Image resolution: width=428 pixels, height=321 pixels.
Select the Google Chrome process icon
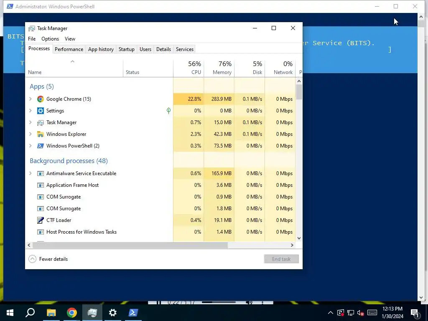click(41, 99)
